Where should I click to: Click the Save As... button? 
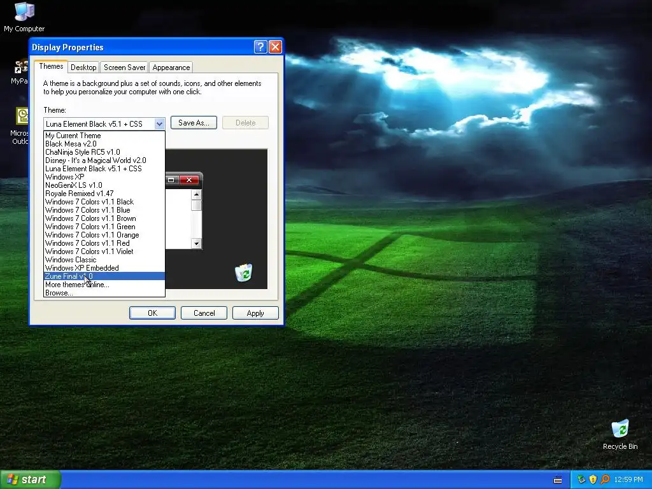click(194, 123)
